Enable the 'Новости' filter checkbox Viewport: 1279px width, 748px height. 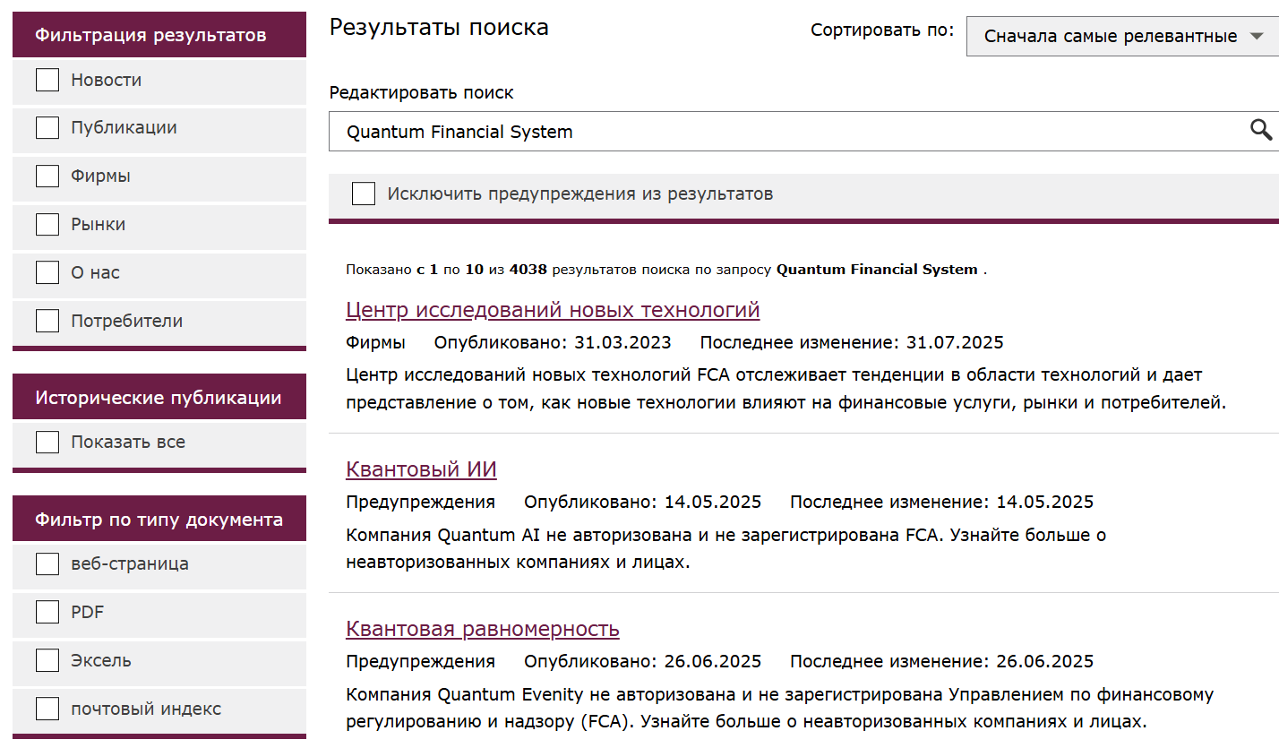click(47, 79)
